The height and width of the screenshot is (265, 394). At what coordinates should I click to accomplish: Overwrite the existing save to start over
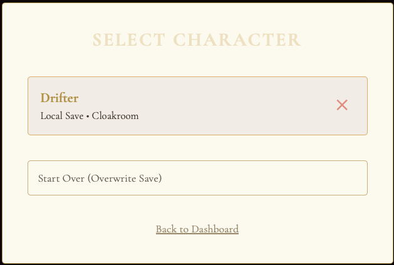(197, 178)
